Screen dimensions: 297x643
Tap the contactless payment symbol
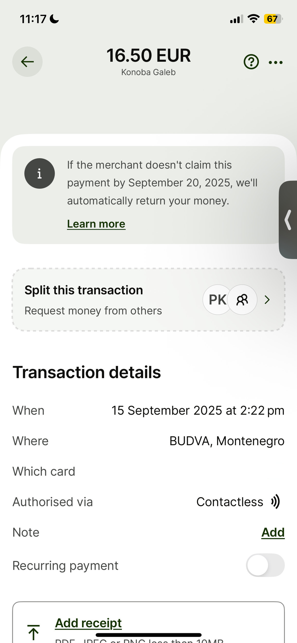(x=275, y=502)
